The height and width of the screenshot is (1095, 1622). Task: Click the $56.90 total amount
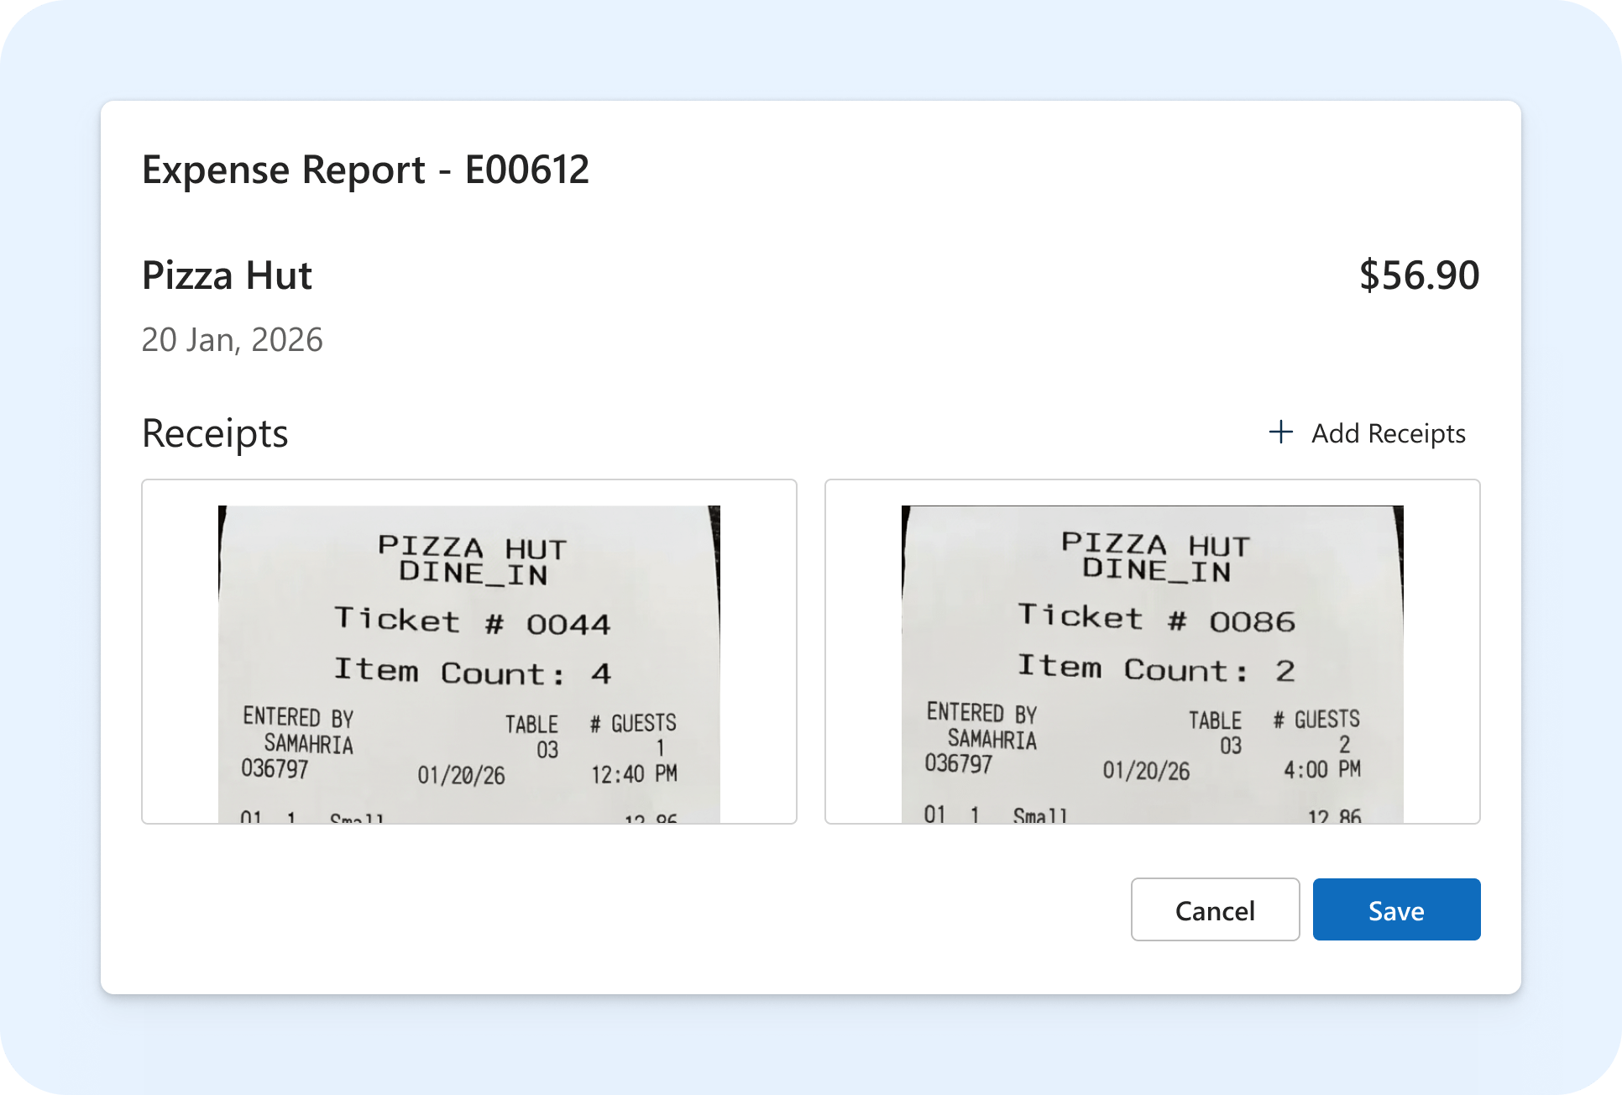click(x=1419, y=275)
